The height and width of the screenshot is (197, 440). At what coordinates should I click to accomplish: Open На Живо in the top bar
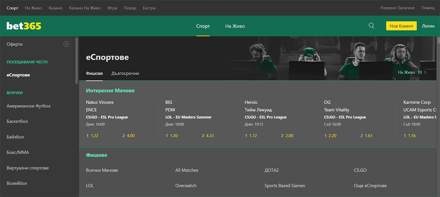pos(34,8)
